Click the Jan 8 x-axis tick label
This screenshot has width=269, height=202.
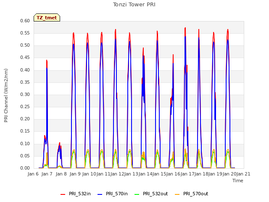point(61,174)
